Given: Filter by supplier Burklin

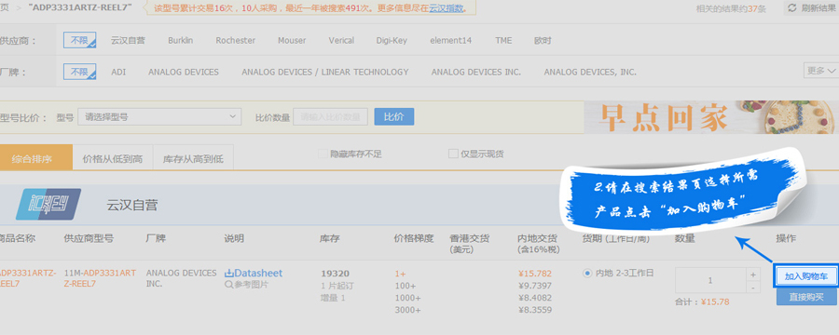Looking at the screenshot, I should (x=180, y=40).
